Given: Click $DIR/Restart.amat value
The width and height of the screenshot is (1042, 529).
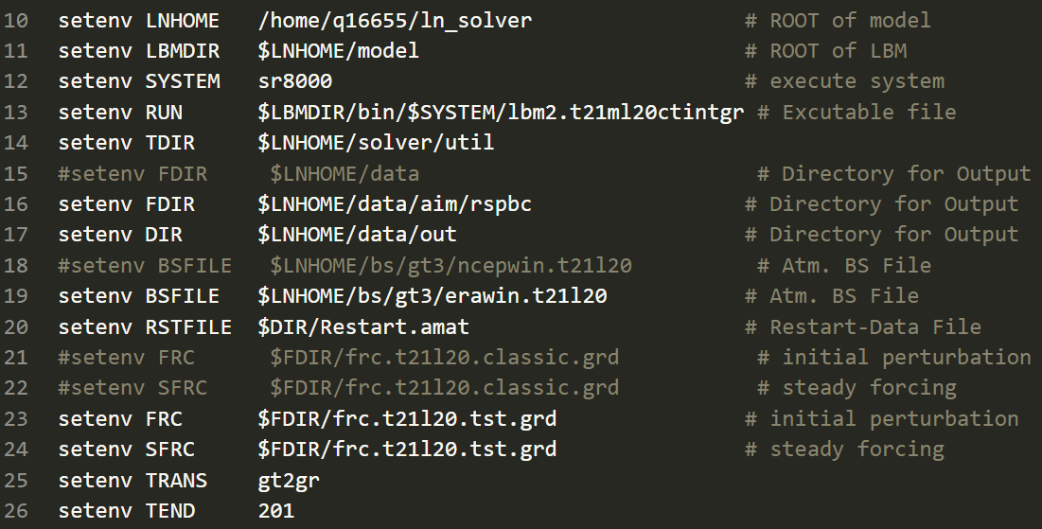Looking at the screenshot, I should (x=363, y=327).
